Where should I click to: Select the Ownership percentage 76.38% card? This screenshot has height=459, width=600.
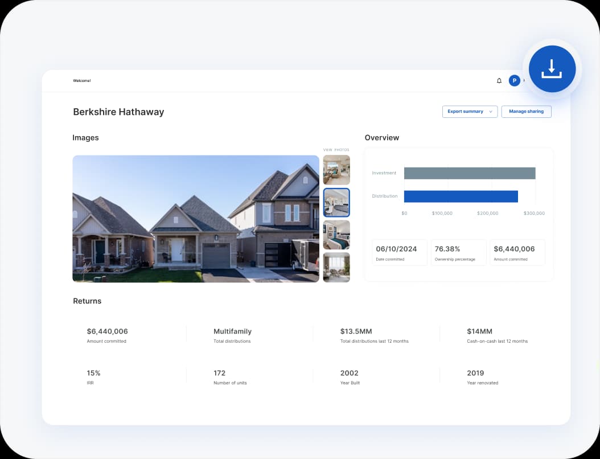click(458, 253)
